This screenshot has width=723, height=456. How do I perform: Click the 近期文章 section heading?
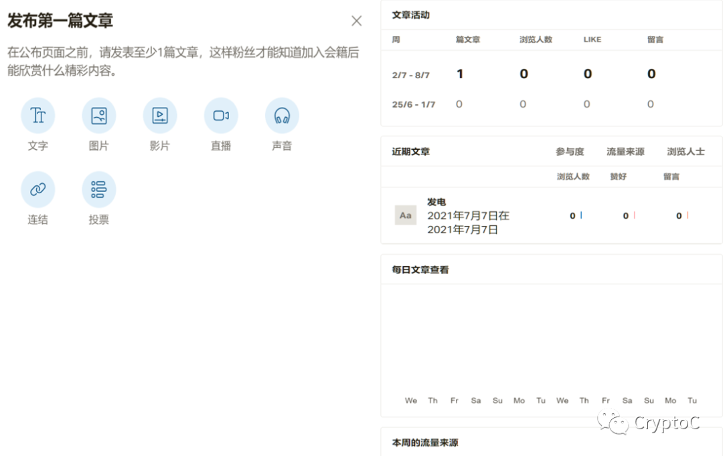click(411, 152)
